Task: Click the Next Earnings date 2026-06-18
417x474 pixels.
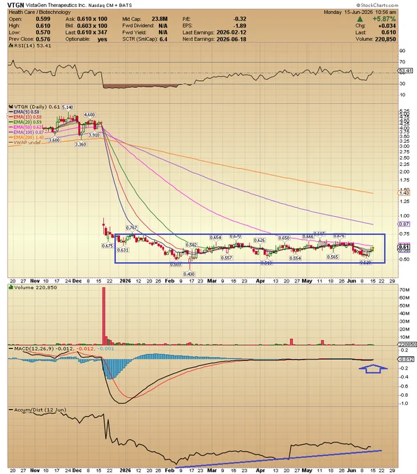Action: pyautogui.click(x=232, y=39)
